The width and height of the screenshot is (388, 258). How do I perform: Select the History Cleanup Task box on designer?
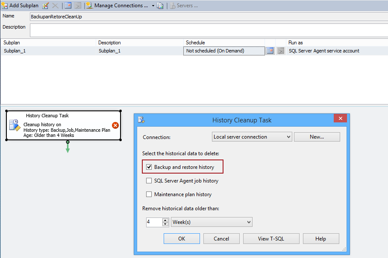pos(64,125)
